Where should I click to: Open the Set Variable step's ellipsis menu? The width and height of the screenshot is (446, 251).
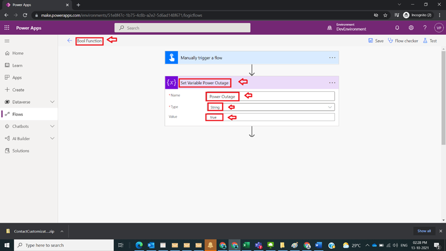(332, 82)
